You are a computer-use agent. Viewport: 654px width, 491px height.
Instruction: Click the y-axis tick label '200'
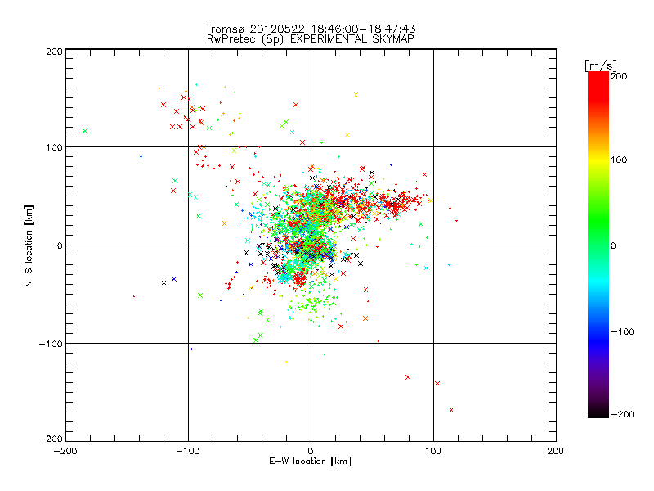(x=54, y=52)
